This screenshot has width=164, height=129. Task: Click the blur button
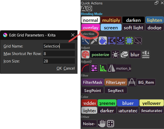(x=135, y=54)
